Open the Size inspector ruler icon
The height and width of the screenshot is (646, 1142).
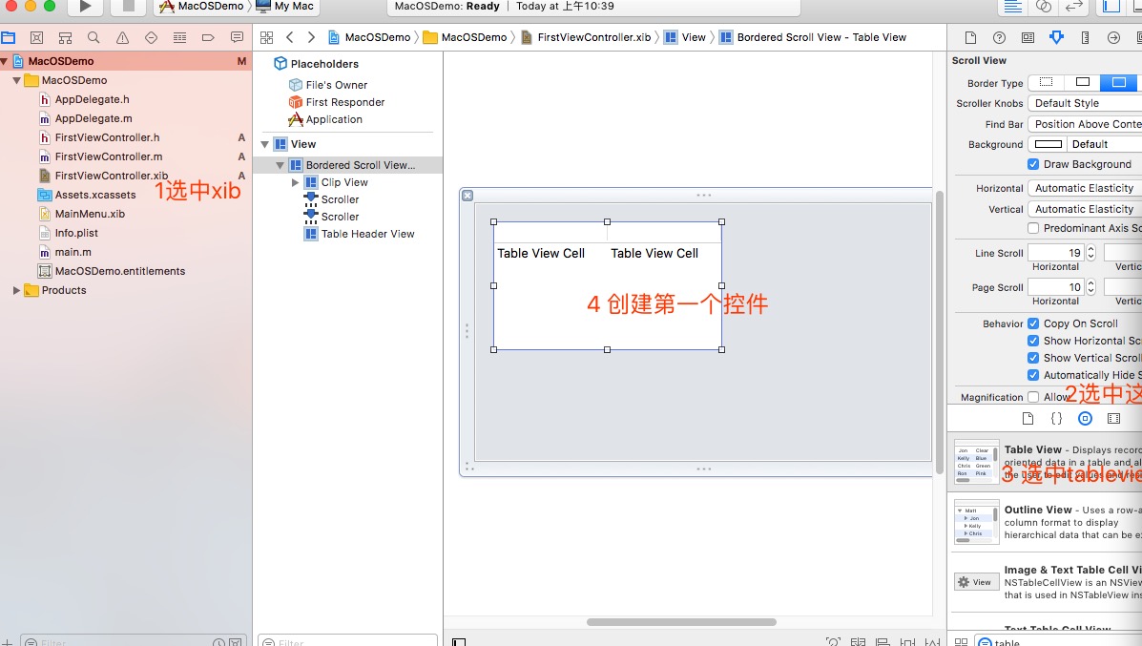coord(1085,38)
